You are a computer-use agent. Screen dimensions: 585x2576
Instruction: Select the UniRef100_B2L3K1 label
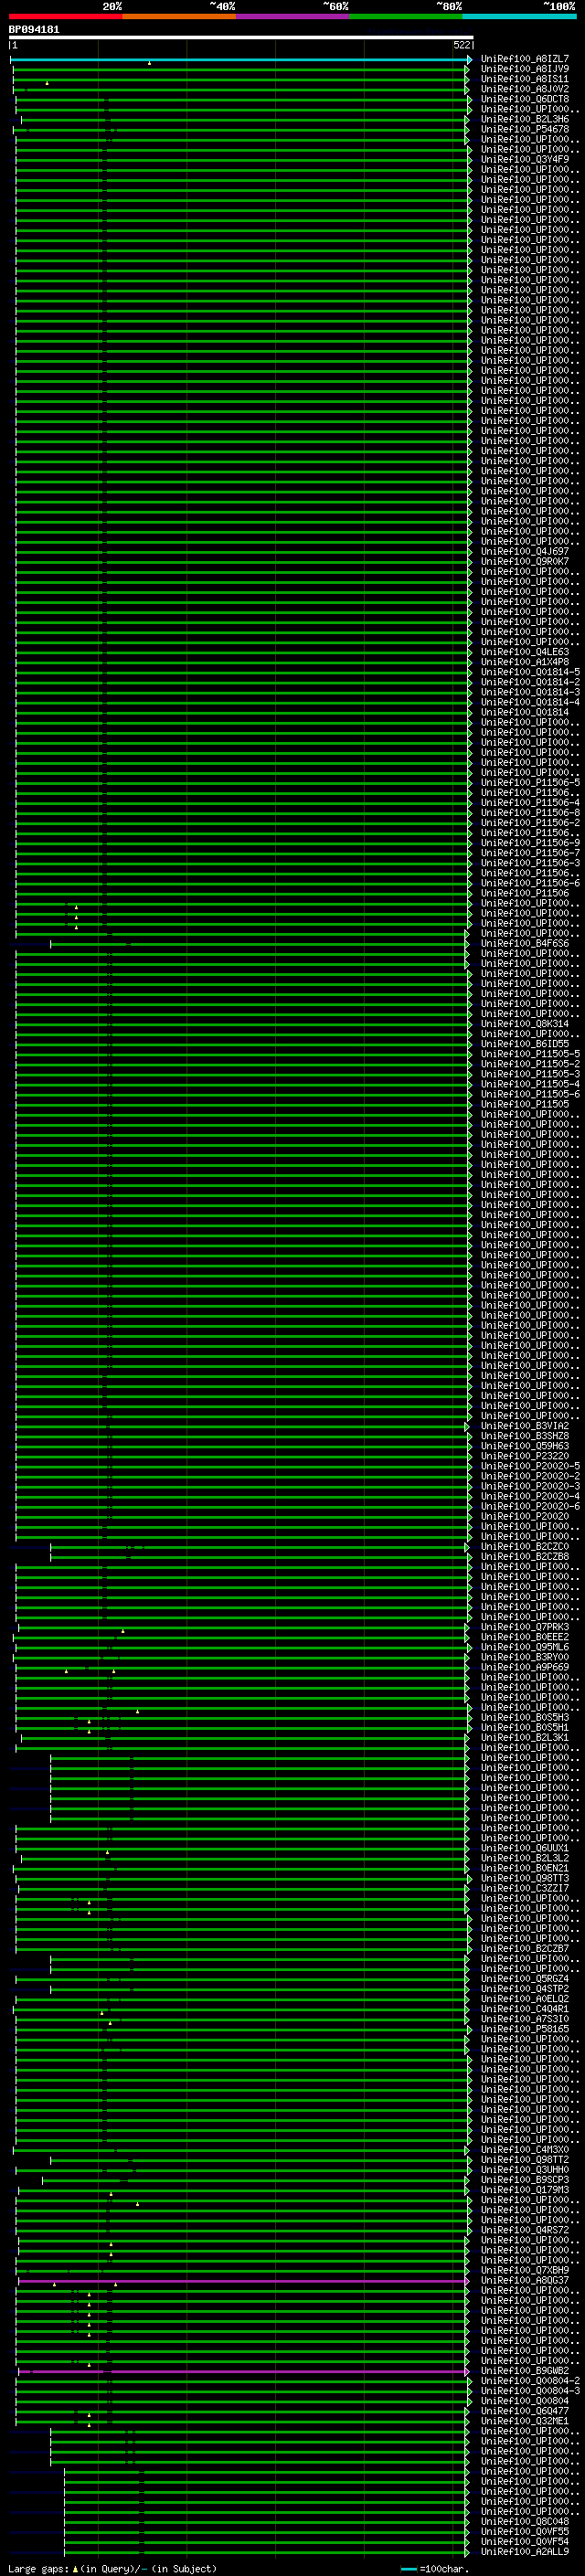(524, 1738)
